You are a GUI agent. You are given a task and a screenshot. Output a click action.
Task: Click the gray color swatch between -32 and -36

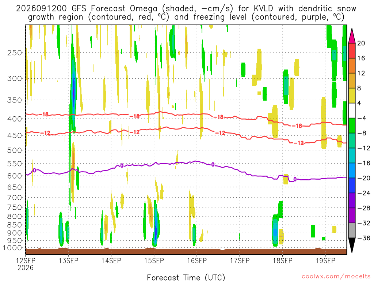(x=352, y=231)
